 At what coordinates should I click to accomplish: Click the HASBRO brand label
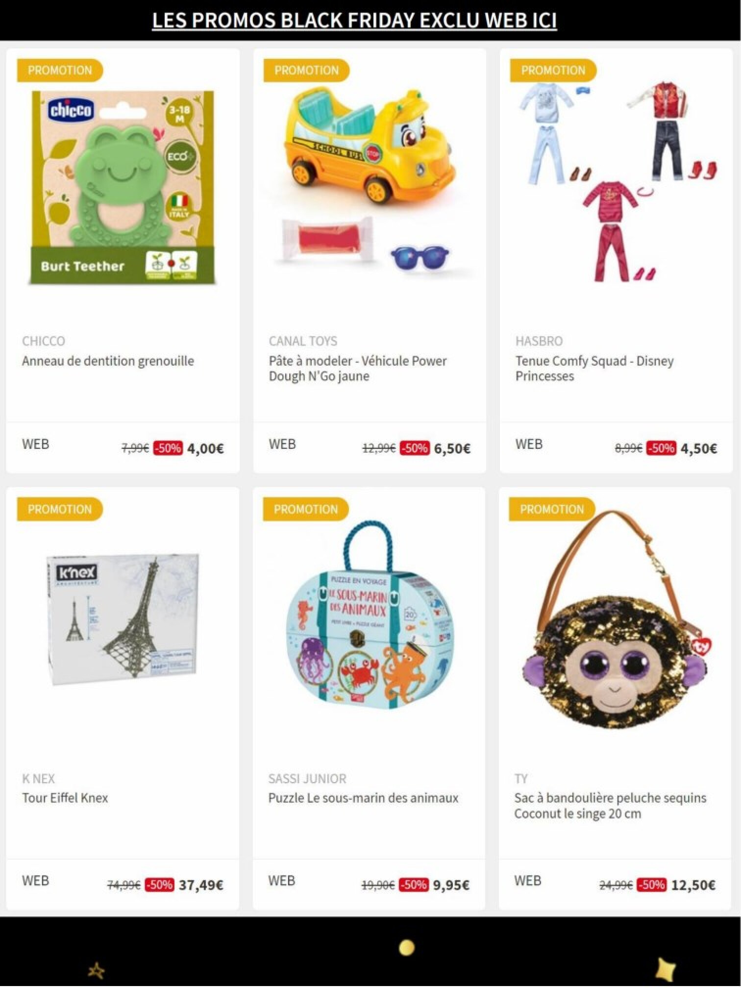click(x=539, y=341)
